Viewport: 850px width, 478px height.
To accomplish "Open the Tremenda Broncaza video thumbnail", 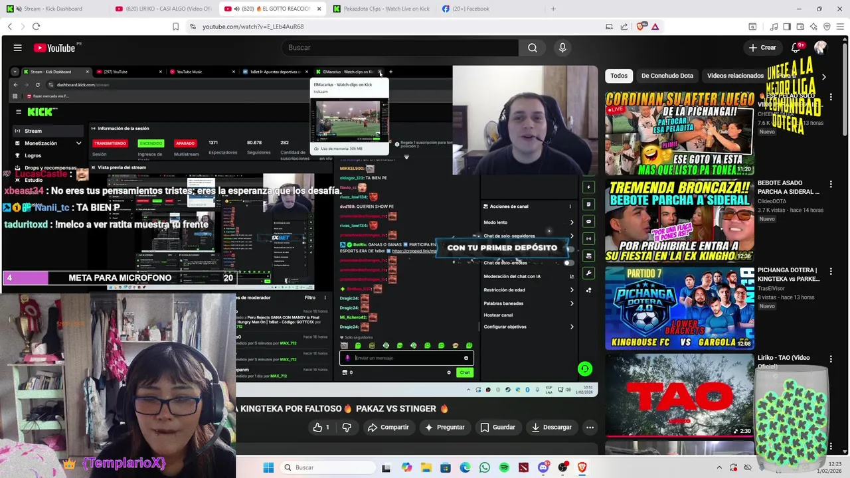I will coord(679,220).
